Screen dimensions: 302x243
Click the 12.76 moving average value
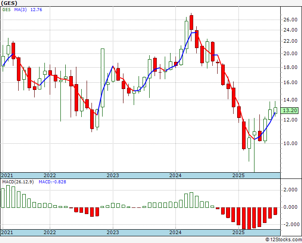[x=36, y=10]
